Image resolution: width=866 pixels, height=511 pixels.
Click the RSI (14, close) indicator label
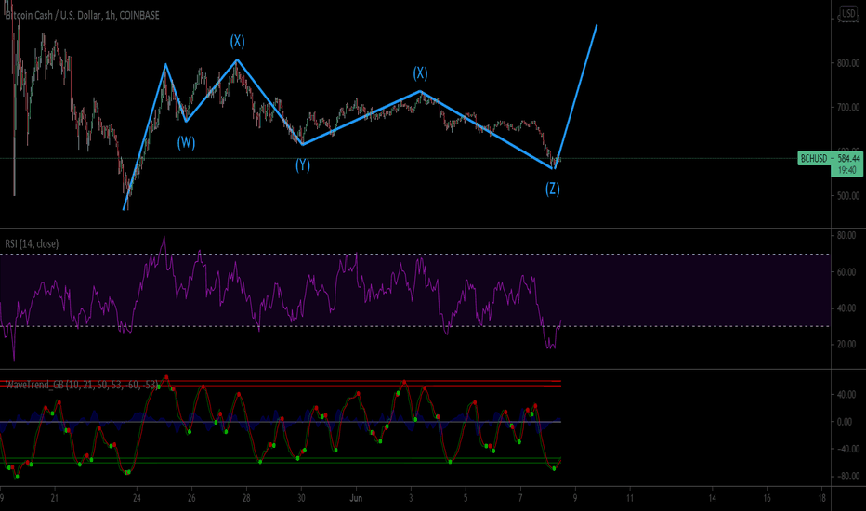tap(32, 243)
